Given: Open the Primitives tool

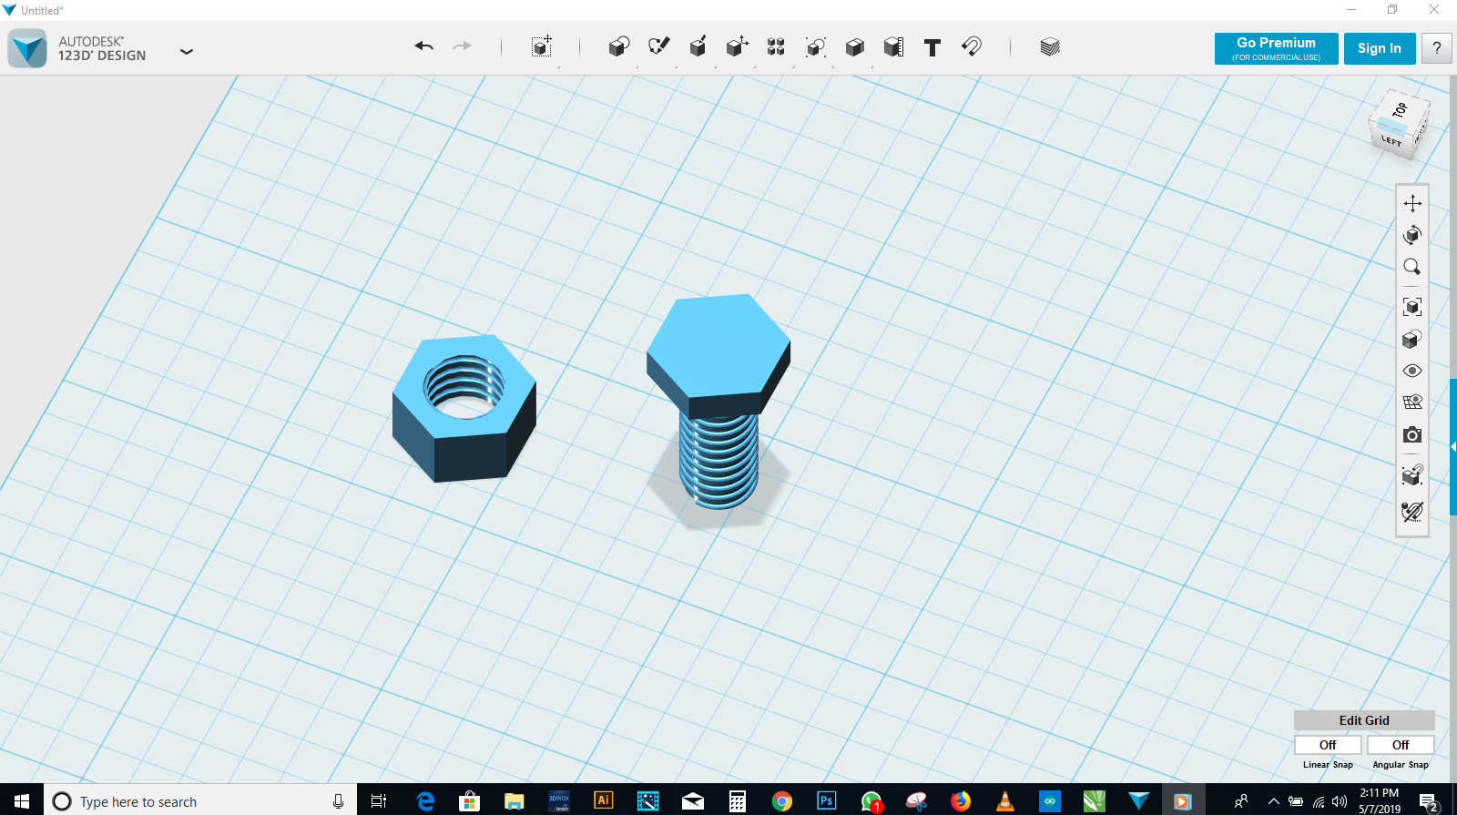Looking at the screenshot, I should point(619,46).
